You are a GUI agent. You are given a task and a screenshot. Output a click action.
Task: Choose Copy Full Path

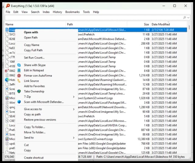[x=33, y=50]
